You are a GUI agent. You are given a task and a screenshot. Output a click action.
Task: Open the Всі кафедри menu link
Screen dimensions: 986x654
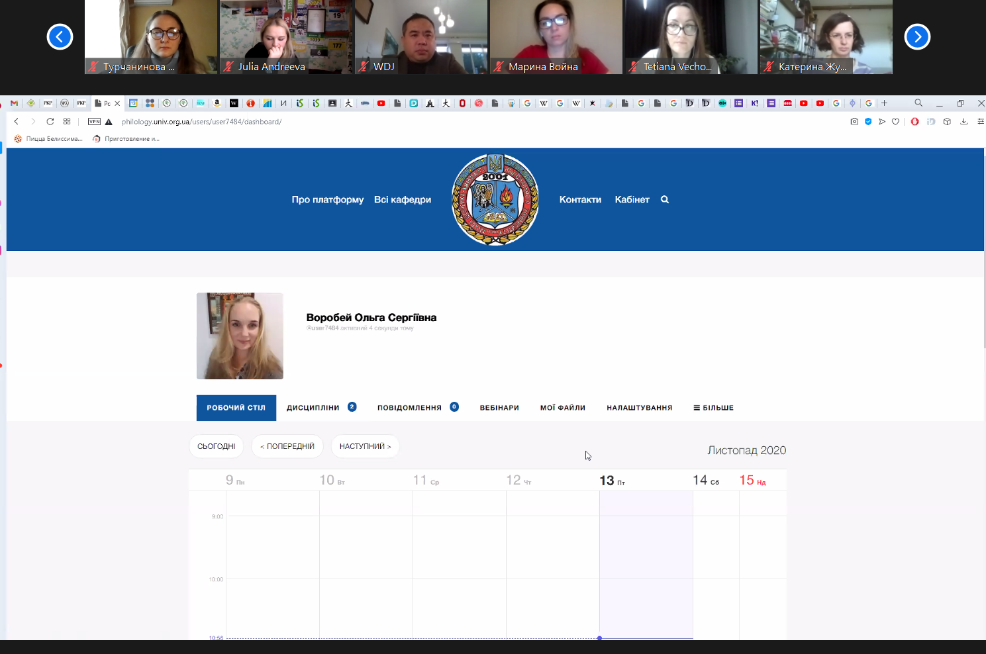(402, 200)
